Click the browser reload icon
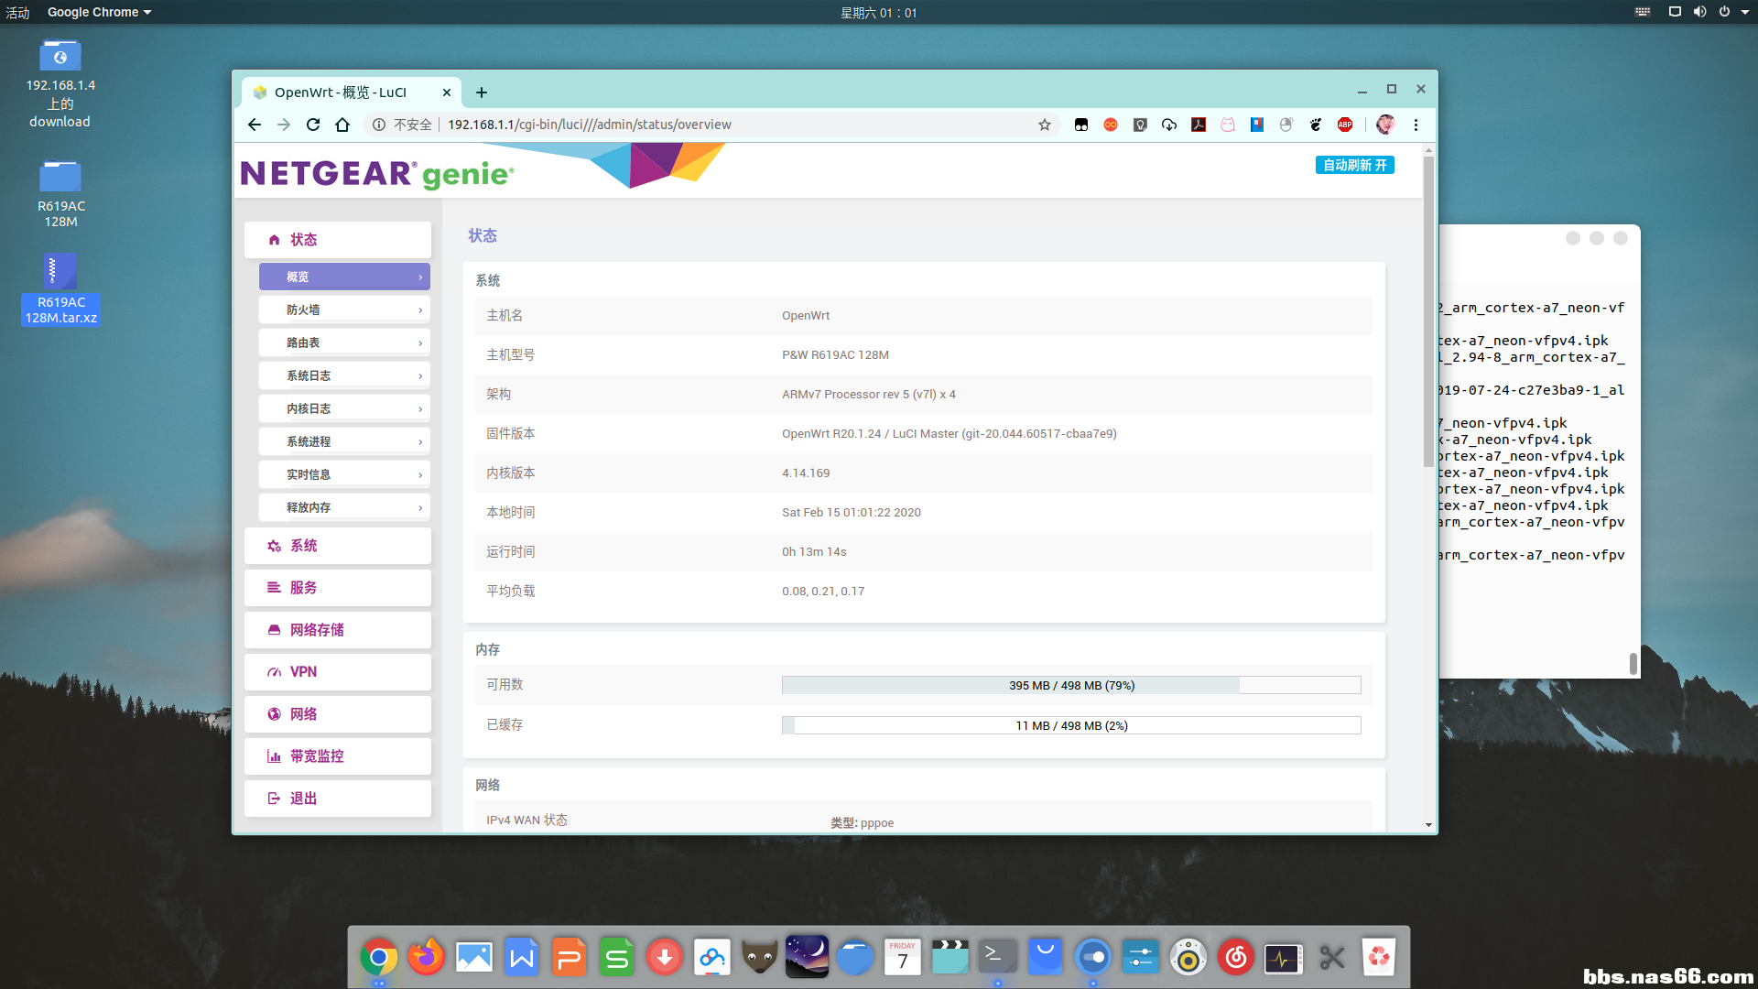 [313, 125]
